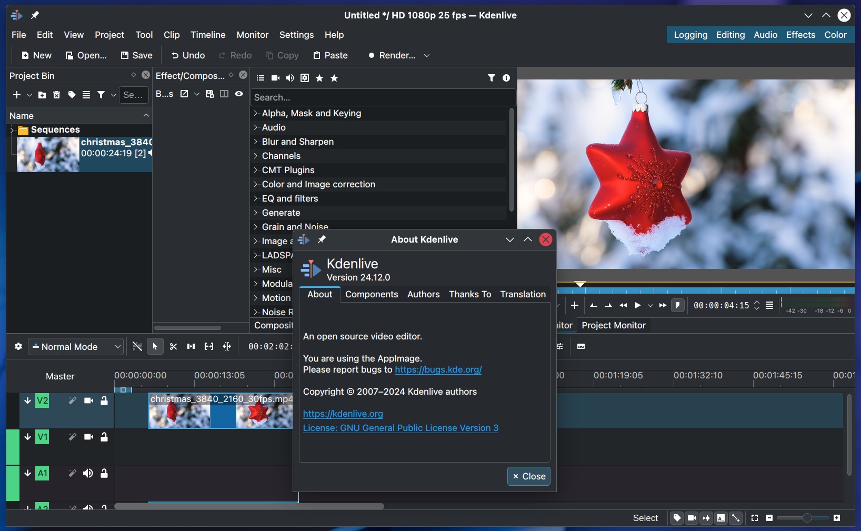Toggle the track compositing icon left of Selection tool

[137, 346]
